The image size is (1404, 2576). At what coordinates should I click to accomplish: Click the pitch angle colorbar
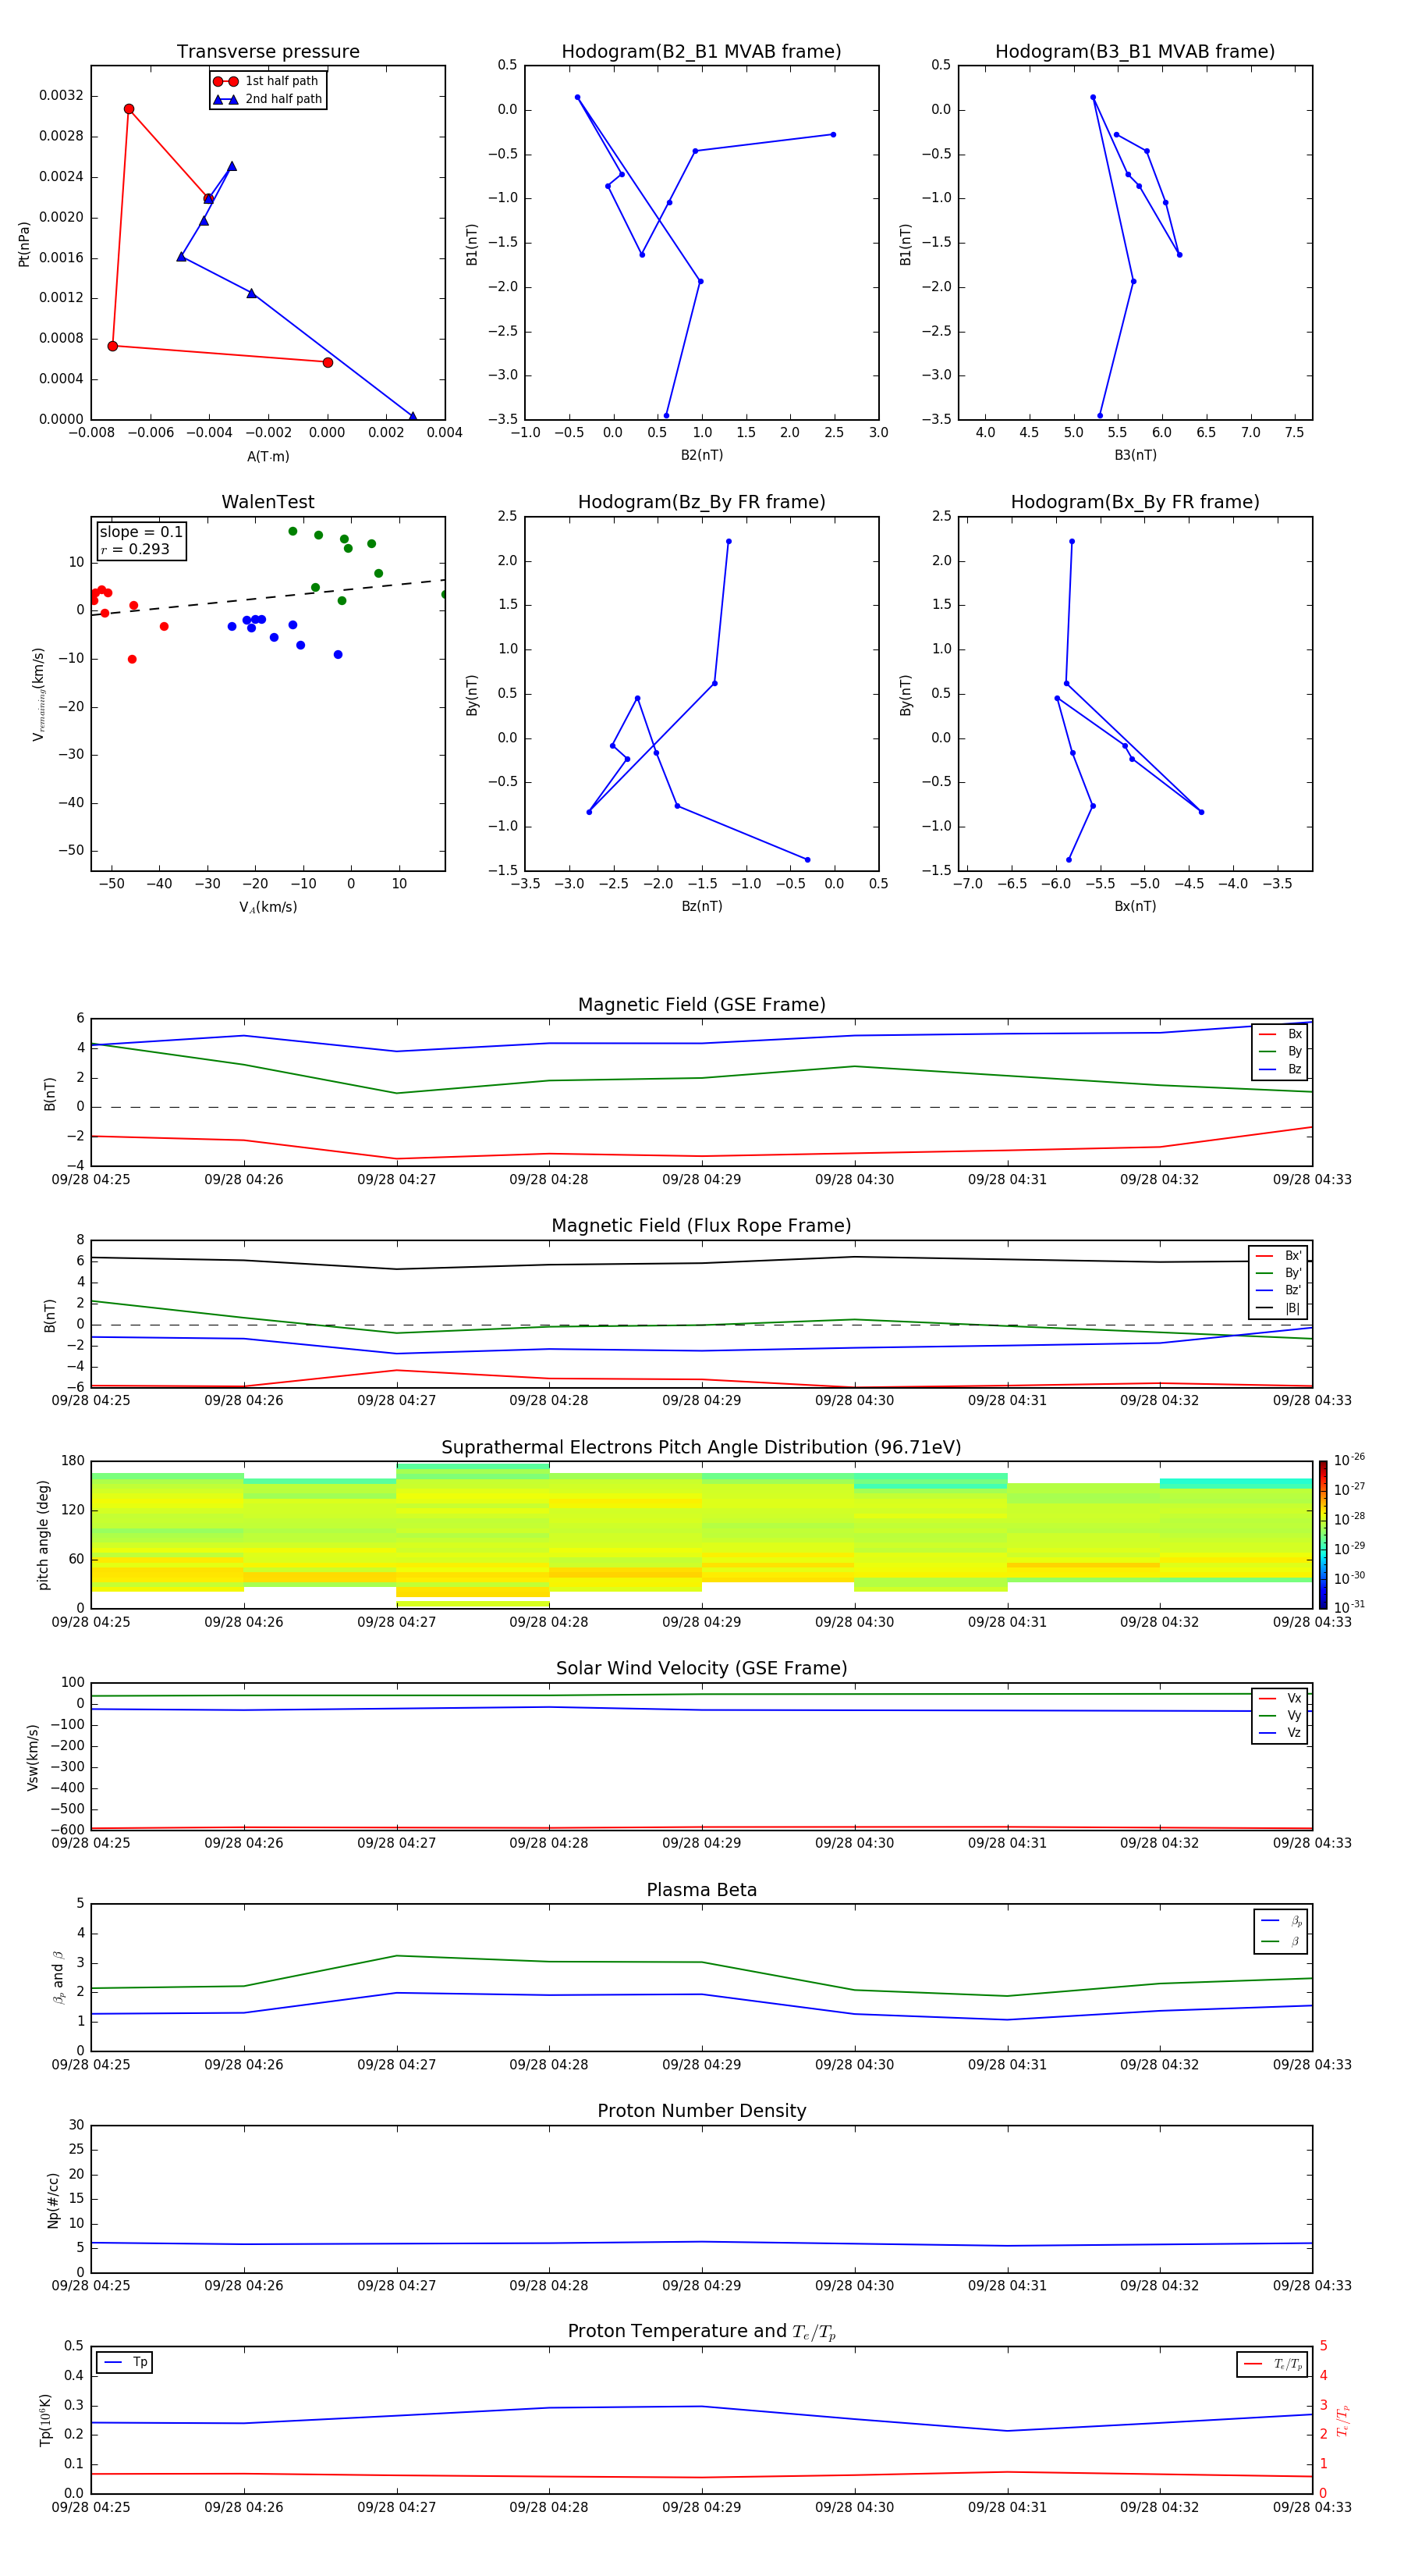point(1322,1534)
